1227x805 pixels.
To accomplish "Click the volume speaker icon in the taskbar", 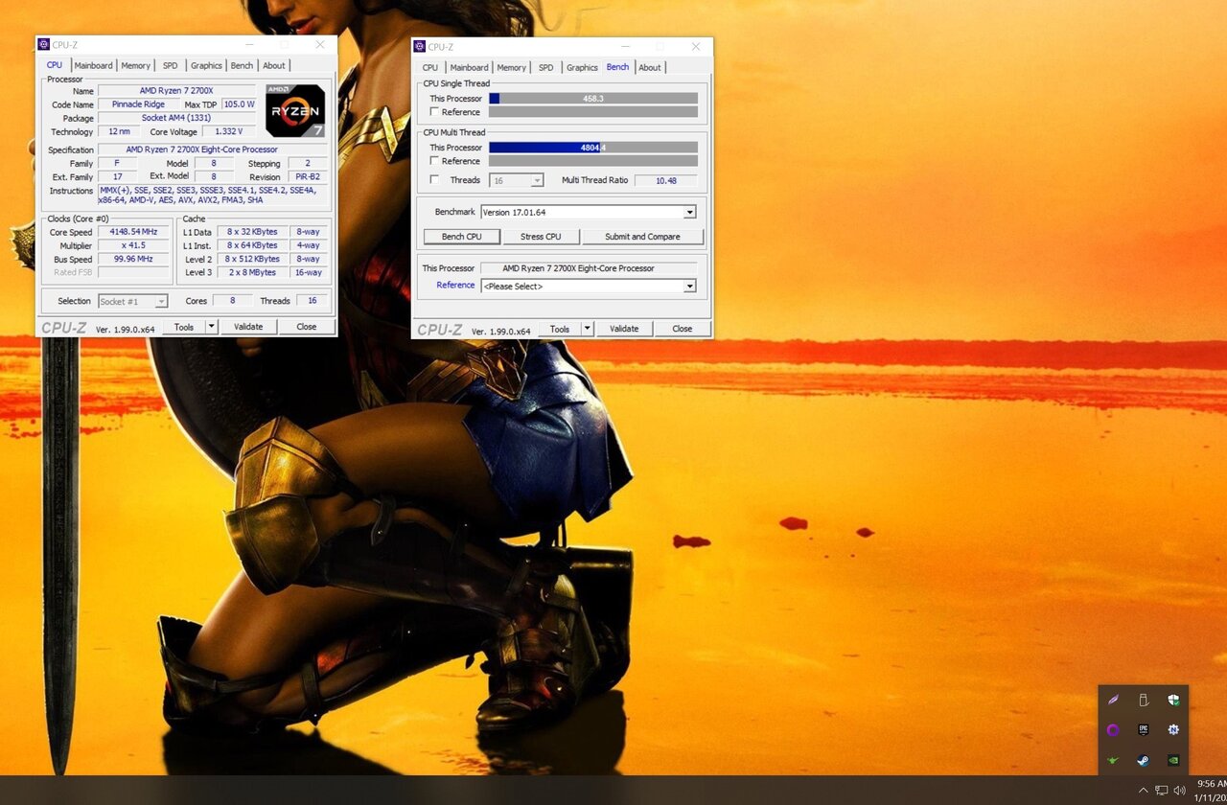I will click(x=1180, y=792).
